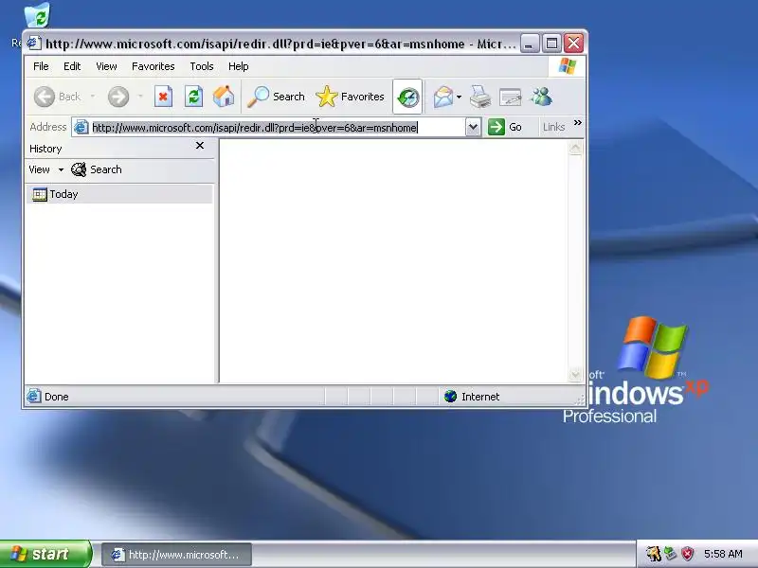Close the History pane
Image resolution: width=758 pixels, height=568 pixels.
pyautogui.click(x=200, y=146)
